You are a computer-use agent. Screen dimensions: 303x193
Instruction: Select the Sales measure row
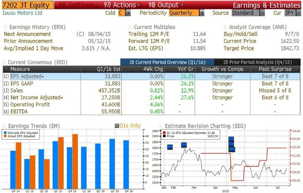pos(151,90)
